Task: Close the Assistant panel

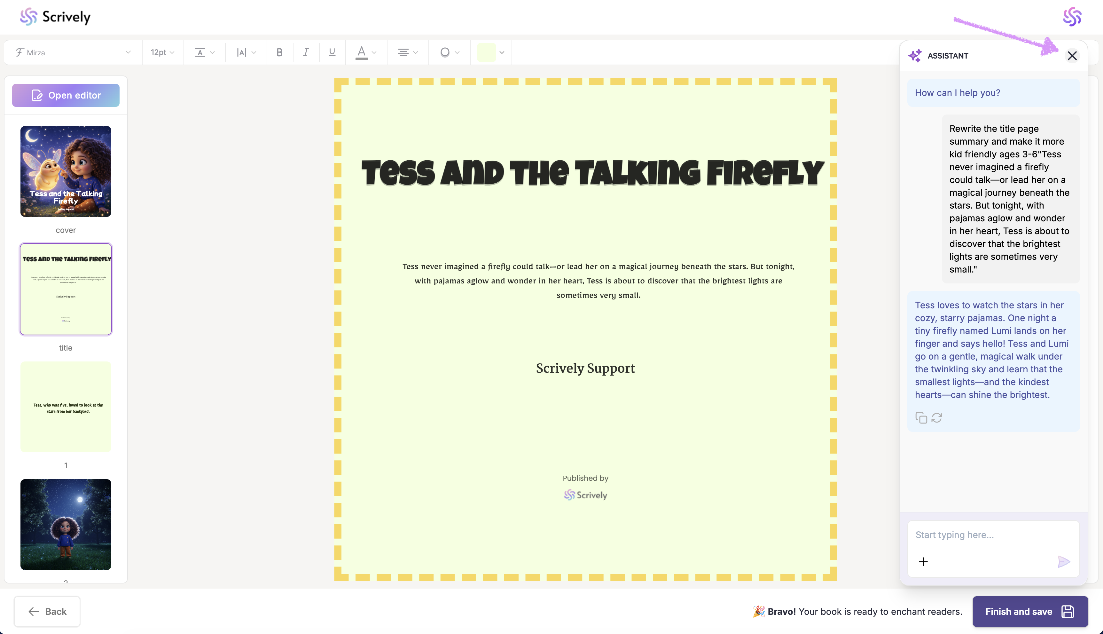Action: tap(1072, 56)
